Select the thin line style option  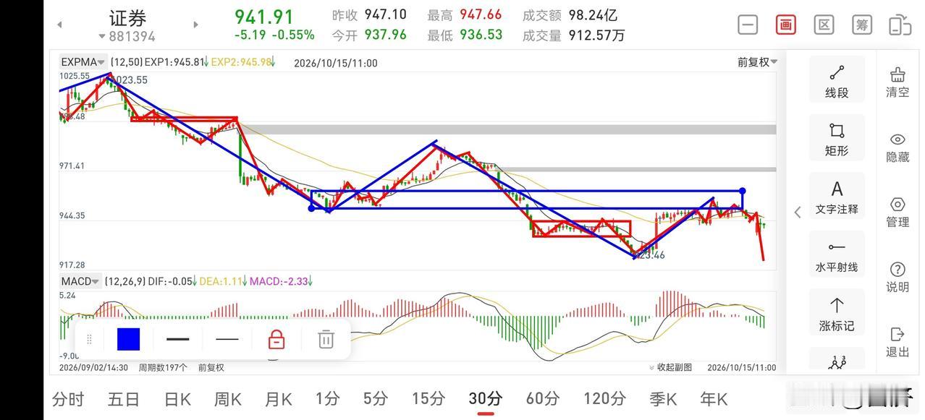coord(227,339)
